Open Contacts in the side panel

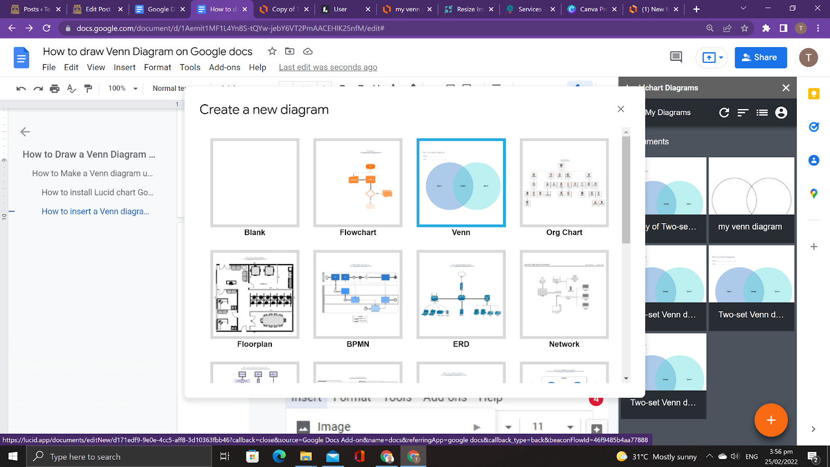click(x=814, y=160)
